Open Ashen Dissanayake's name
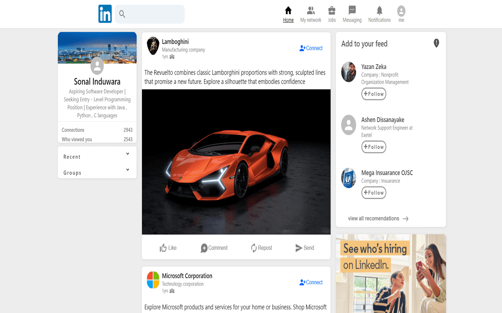 382,120
